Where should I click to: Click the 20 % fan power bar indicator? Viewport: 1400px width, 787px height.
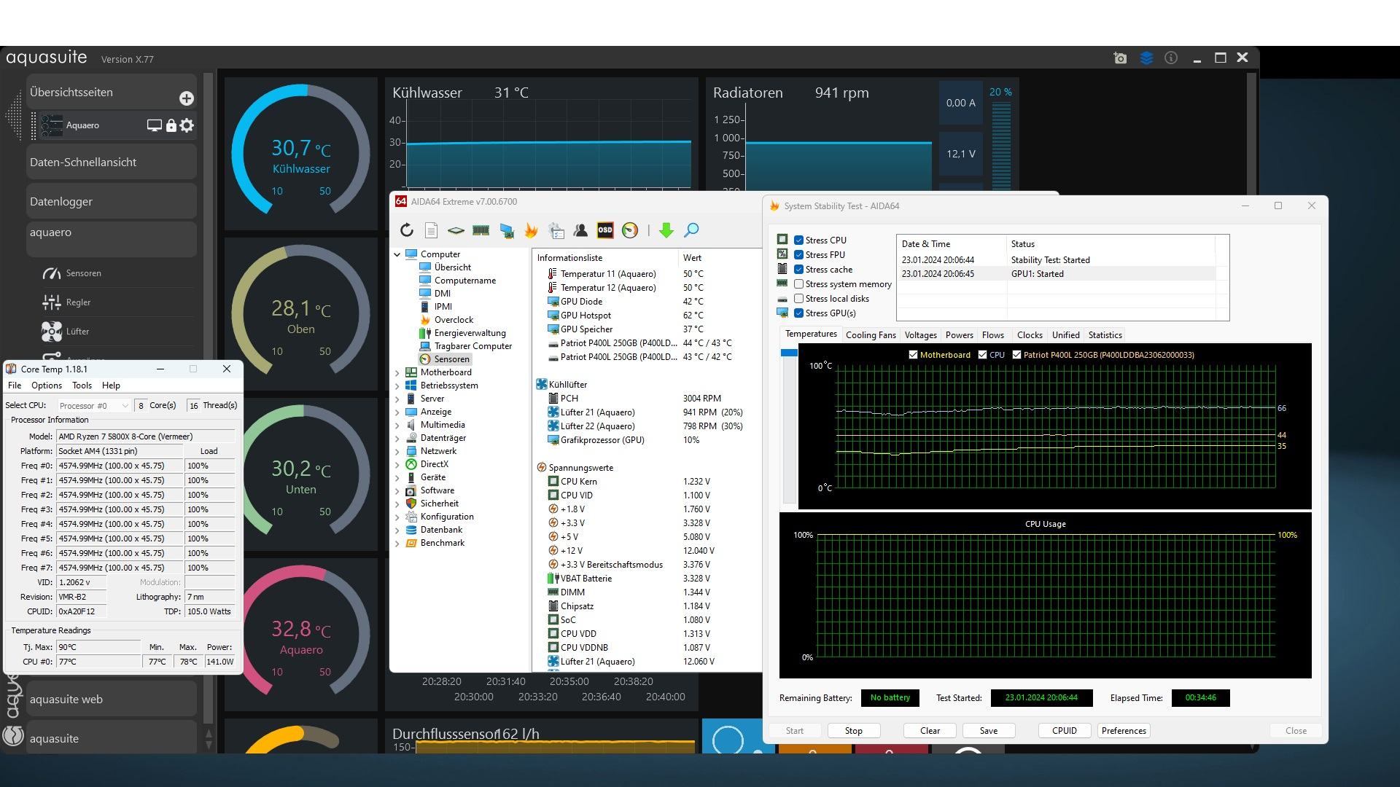click(x=1001, y=139)
